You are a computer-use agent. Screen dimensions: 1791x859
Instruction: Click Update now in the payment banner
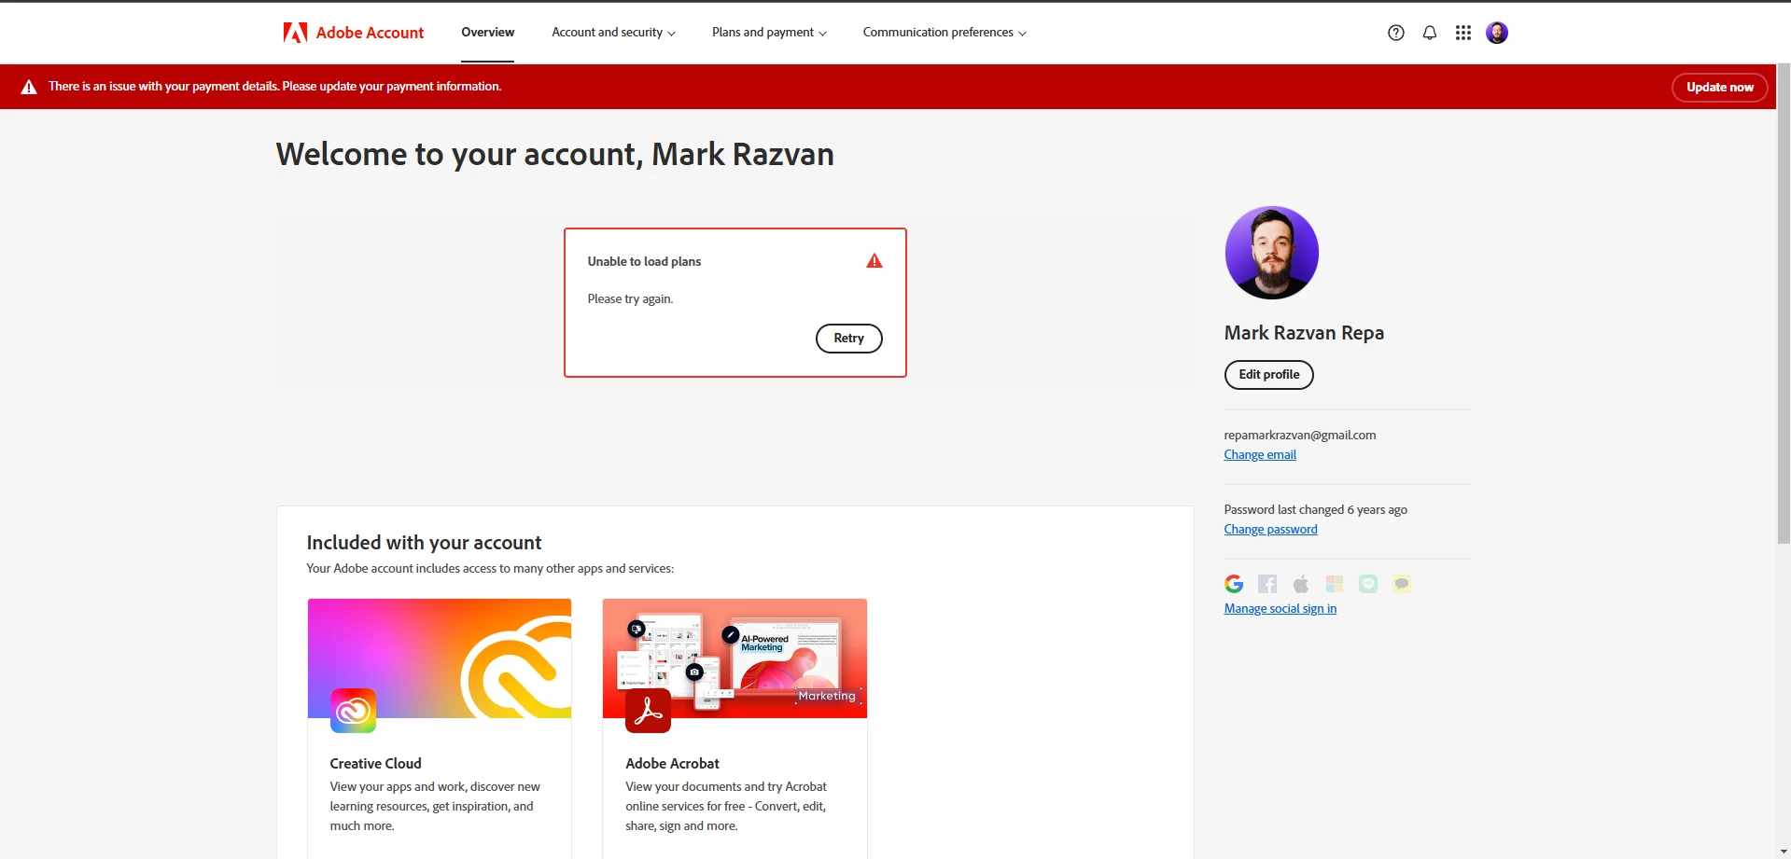click(x=1720, y=87)
